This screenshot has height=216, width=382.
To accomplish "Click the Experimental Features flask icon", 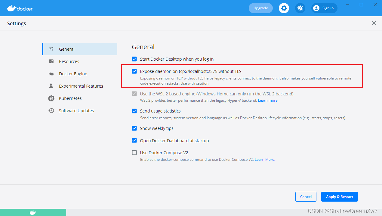I will pos(51,86).
